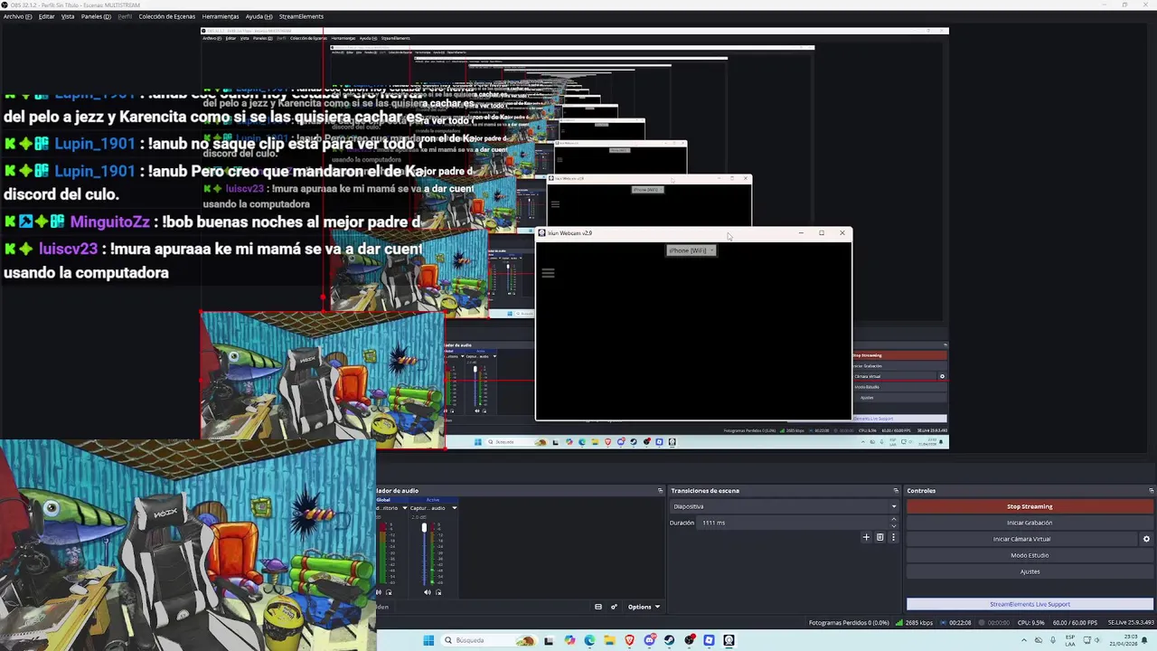Click the Búsqueda taskbar search box
The height and width of the screenshot is (651, 1157).
488,640
